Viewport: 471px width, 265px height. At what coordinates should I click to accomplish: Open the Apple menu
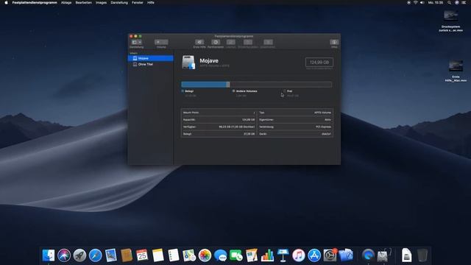click(x=6, y=2)
